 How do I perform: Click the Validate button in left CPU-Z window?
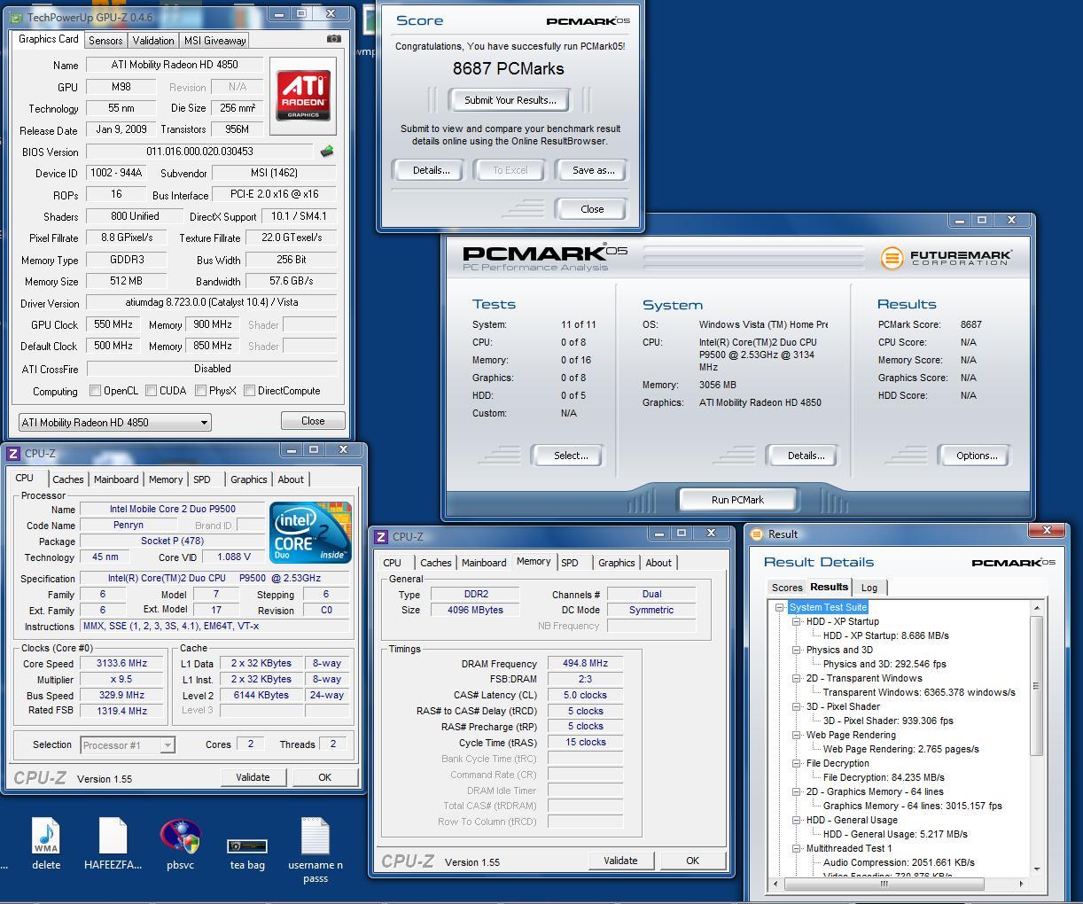(253, 777)
